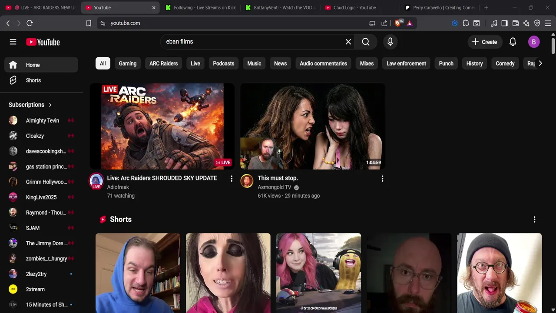Expand the Subscriptions section arrow
The height and width of the screenshot is (313, 556).
point(50,105)
